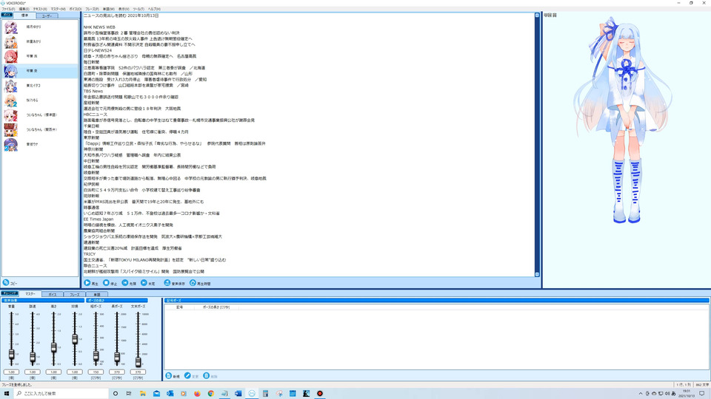711x399 pixels.
Task: Click the 抑揚 intonation slider handle
Action: pyautogui.click(x=75, y=339)
